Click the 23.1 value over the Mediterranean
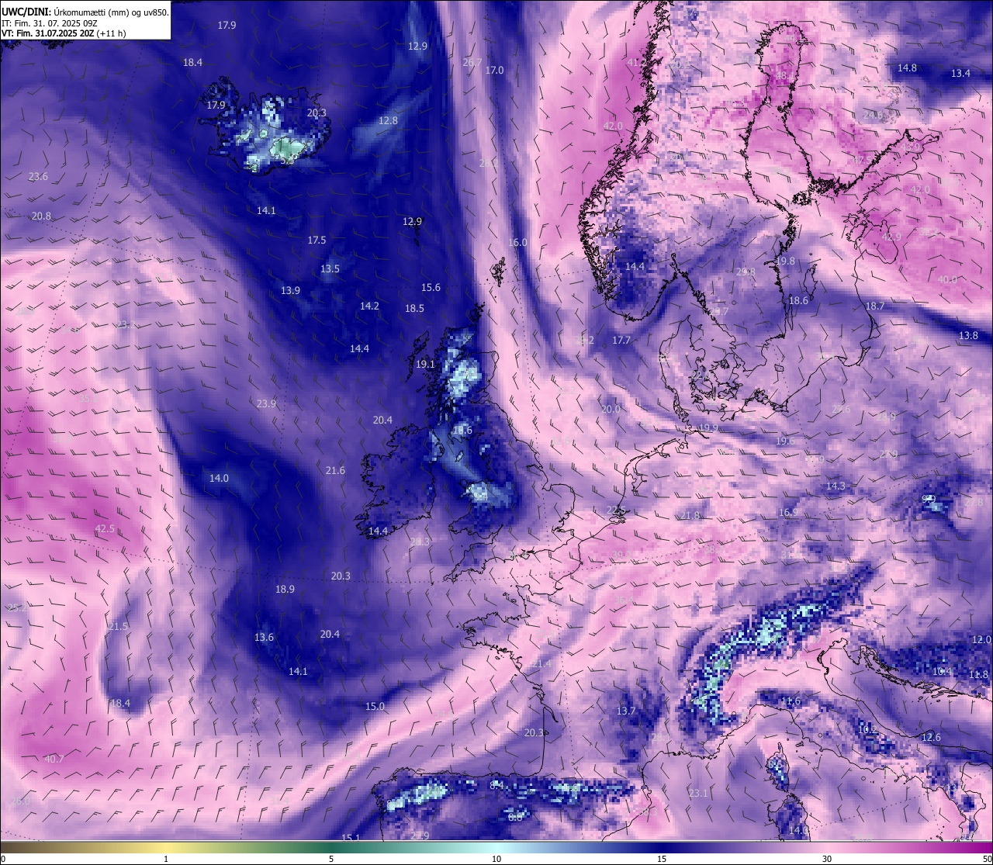The height and width of the screenshot is (865, 993). tap(698, 794)
